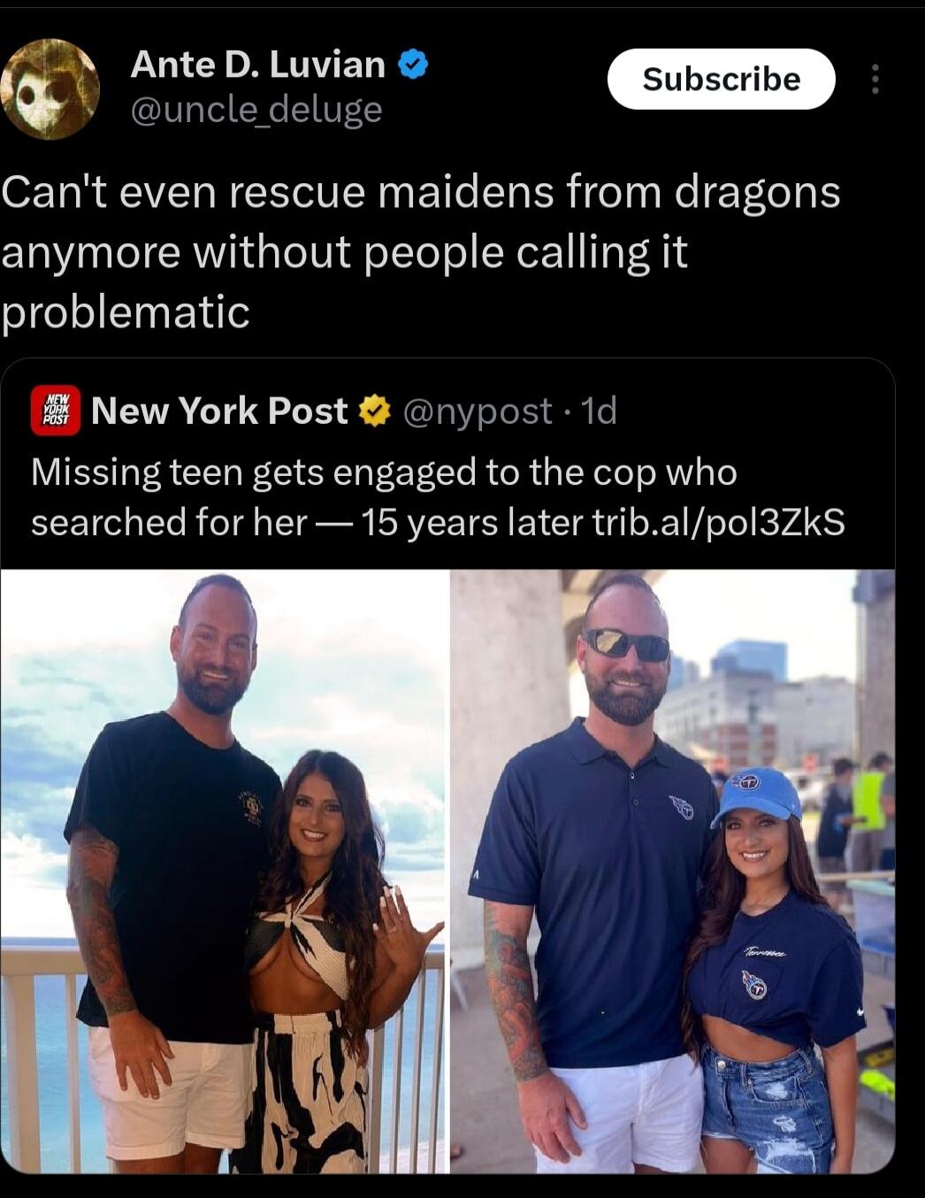This screenshot has width=925, height=1198.
Task: Open the @nypost handle
Action: (x=478, y=411)
